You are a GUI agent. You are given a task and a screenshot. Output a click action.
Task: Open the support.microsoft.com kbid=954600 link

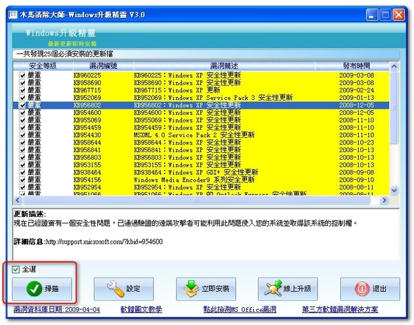(x=104, y=242)
